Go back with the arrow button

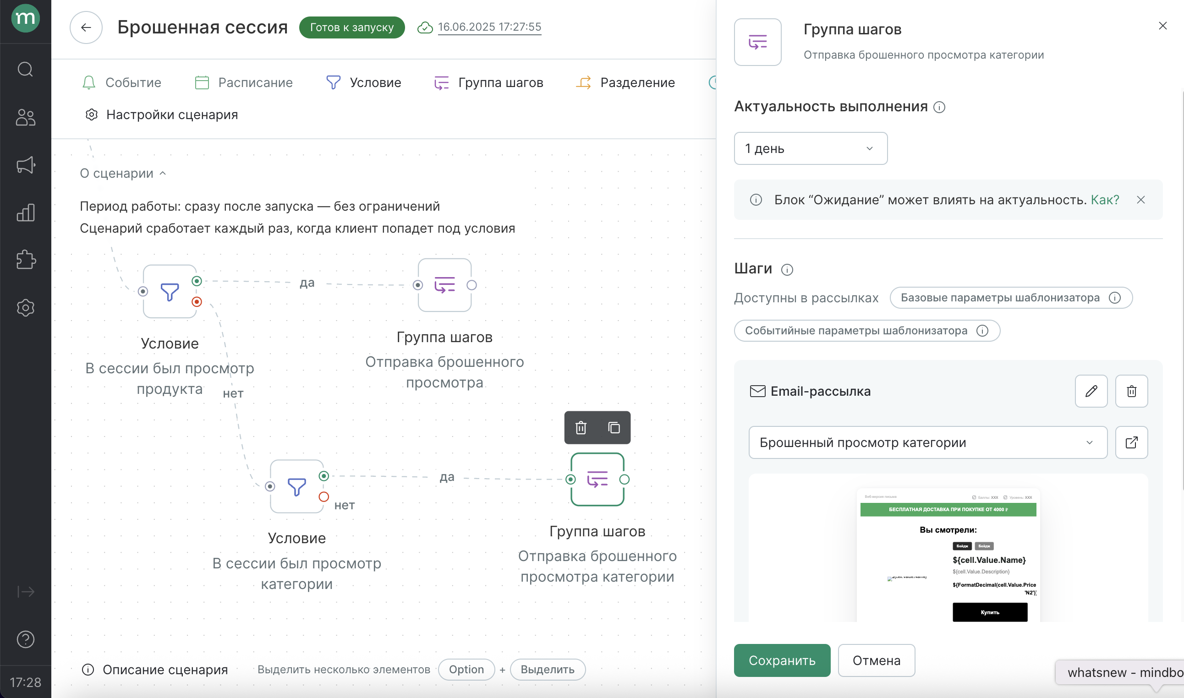[86, 27]
